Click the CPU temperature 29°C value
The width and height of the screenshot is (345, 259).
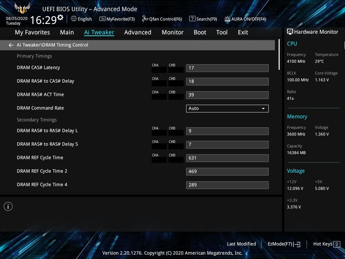pos(319,61)
